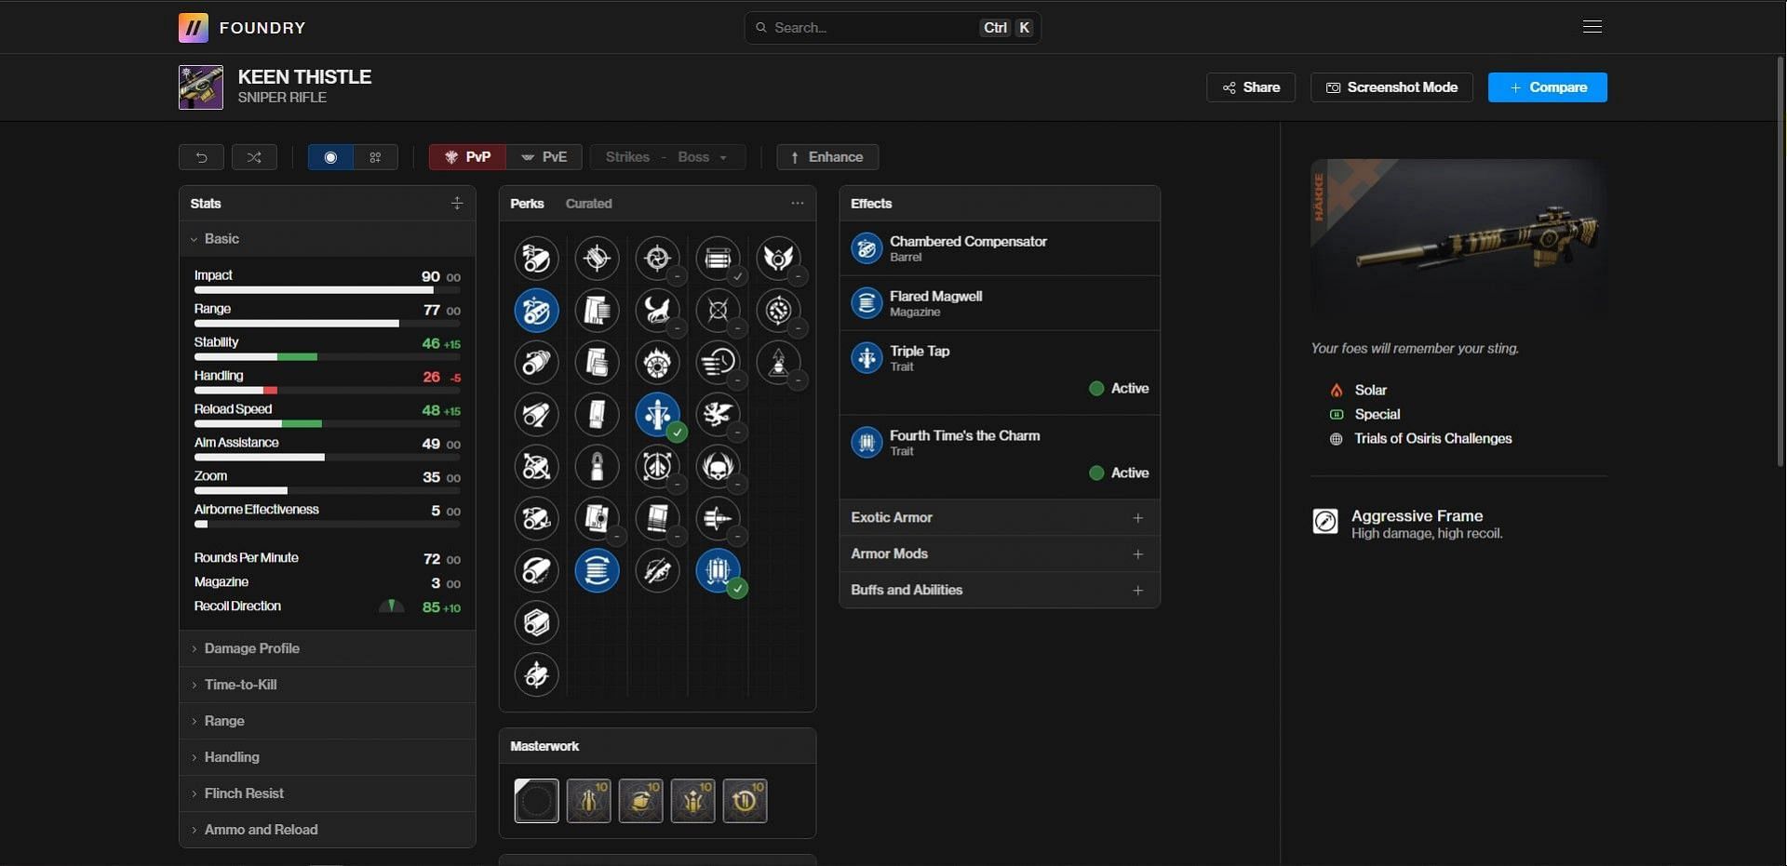Image resolution: width=1787 pixels, height=866 pixels.
Task: Click the Stability stat bar
Action: click(327, 357)
